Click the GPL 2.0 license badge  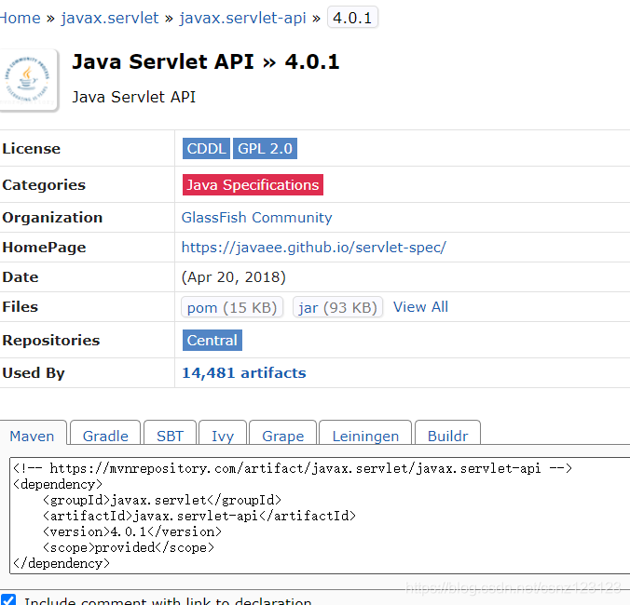click(x=266, y=148)
